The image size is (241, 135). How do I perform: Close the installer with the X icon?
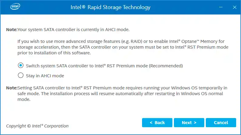(234, 7)
